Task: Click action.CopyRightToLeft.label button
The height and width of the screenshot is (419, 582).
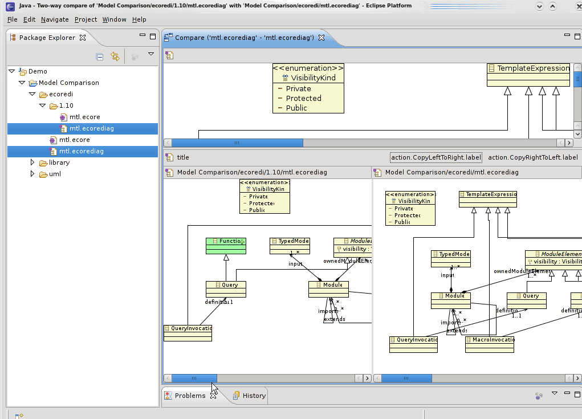Action: 532,157
